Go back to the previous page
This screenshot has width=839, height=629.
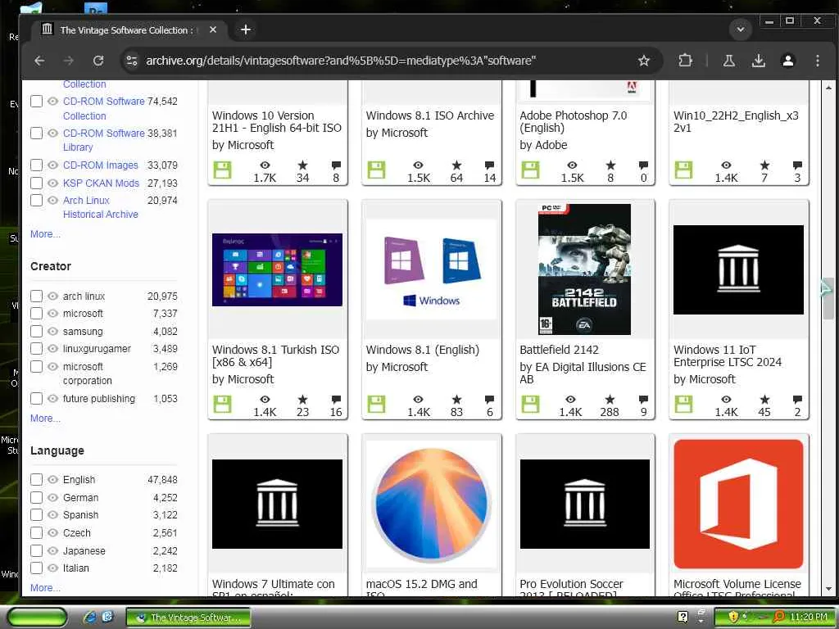[39, 61]
